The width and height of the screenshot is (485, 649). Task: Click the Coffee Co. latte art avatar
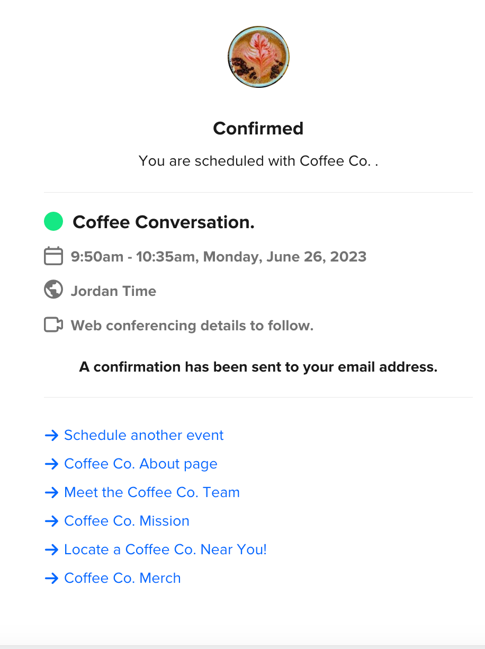258,57
